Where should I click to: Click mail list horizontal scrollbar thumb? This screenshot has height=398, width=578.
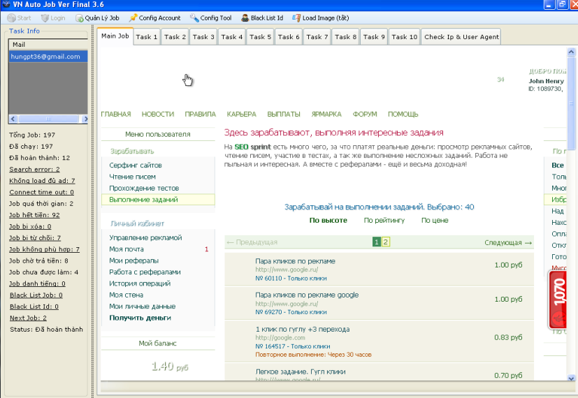click(x=49, y=119)
